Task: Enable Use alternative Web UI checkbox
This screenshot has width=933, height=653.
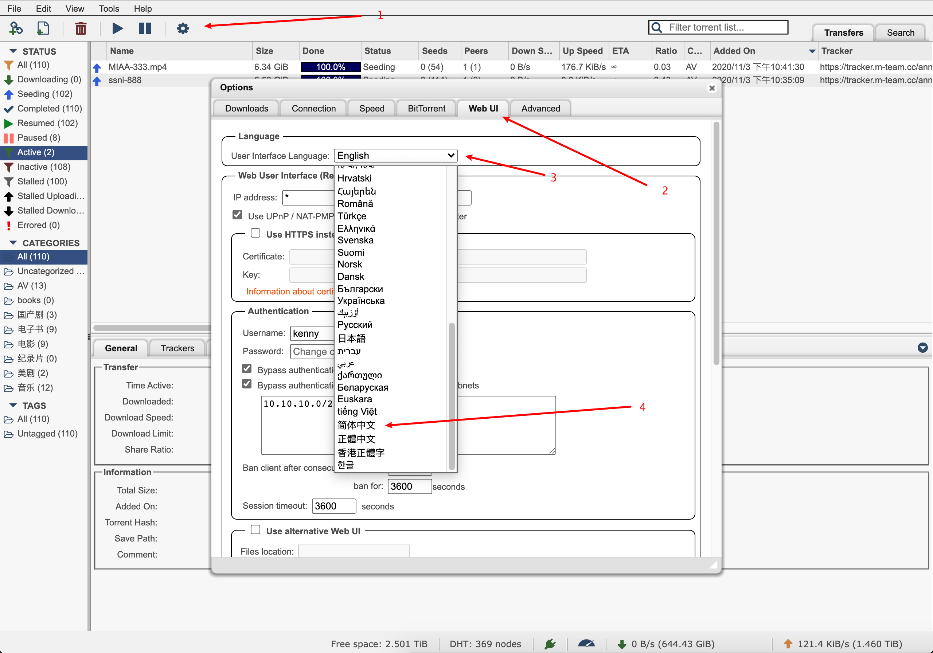Action: click(255, 529)
